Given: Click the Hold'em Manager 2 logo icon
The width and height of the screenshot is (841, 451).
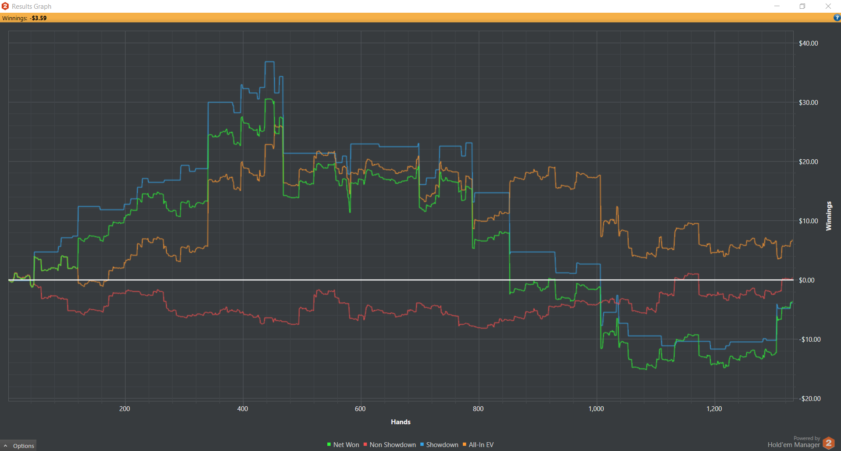Looking at the screenshot, I should [829, 443].
